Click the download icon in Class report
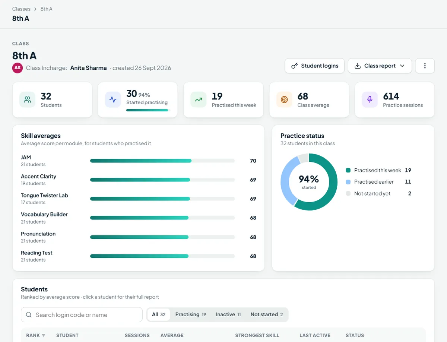 tap(358, 66)
